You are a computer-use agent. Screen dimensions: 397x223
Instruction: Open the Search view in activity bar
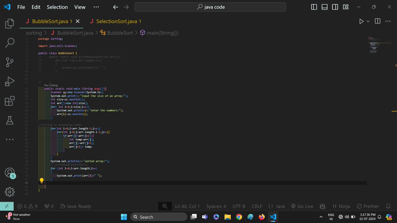[10, 42]
